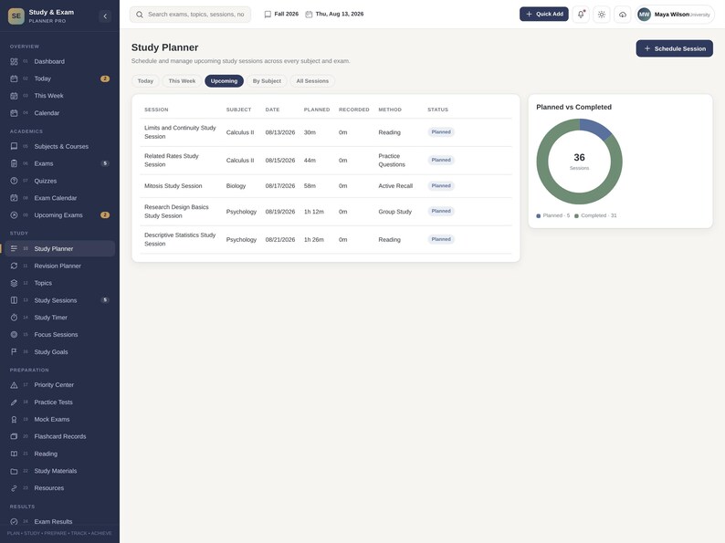Open the Exam Results sidebar item
The image size is (725, 543).
pos(60,522)
